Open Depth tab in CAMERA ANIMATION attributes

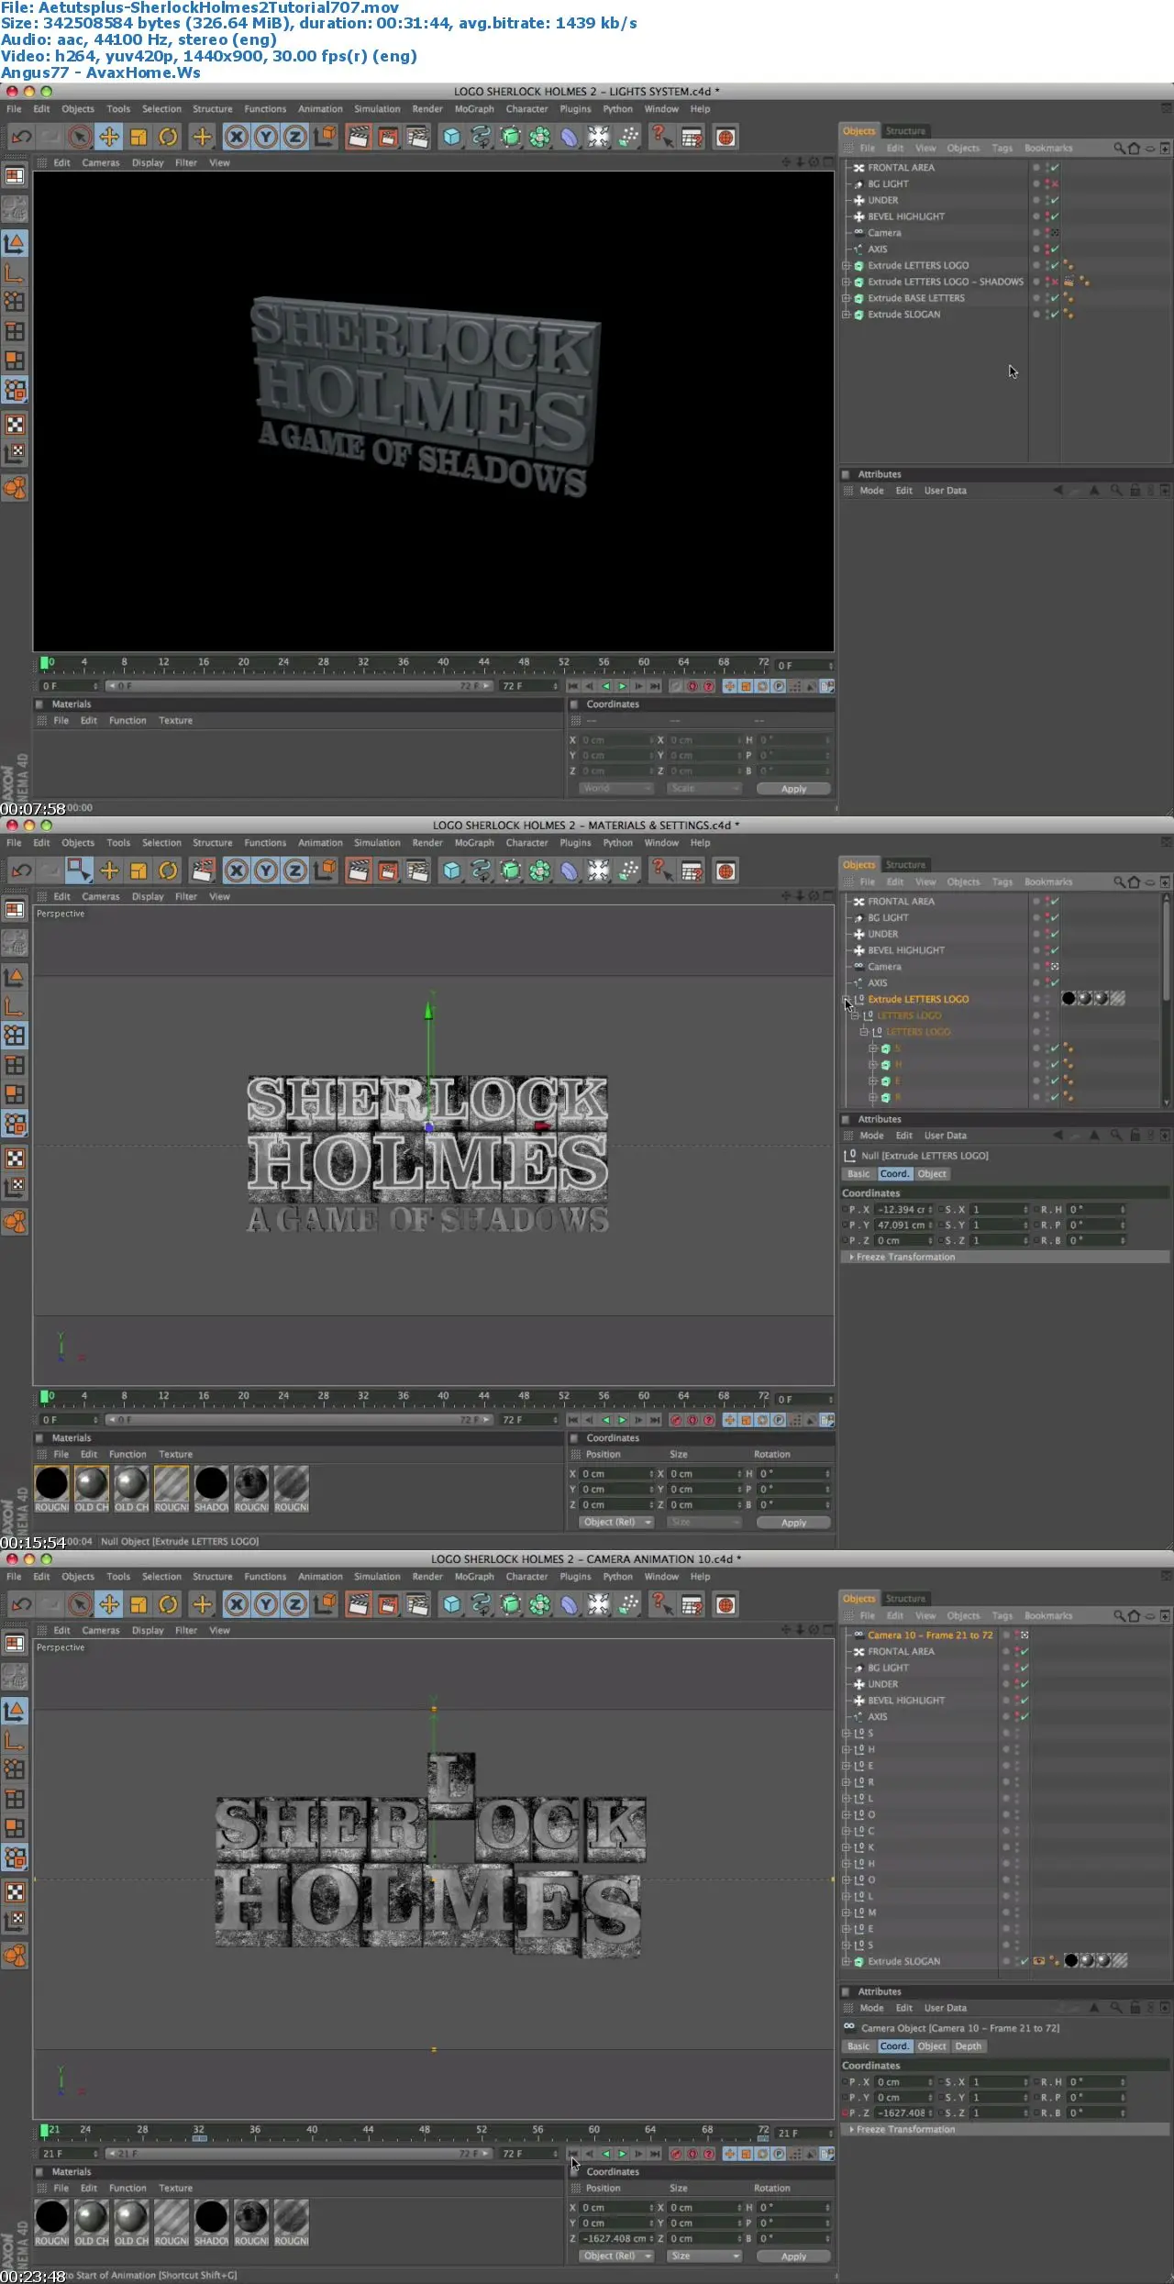tap(969, 2046)
